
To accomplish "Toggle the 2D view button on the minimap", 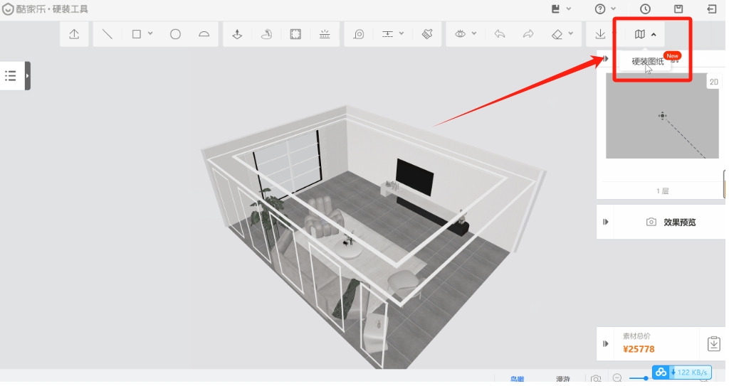I will pyautogui.click(x=713, y=82).
